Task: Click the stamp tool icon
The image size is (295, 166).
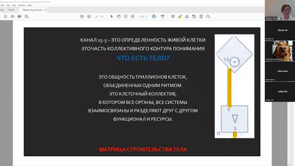Action: (x=194, y=17)
